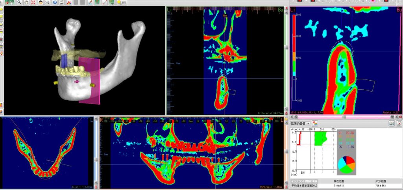Image resolution: width=403 pixels, height=190 pixels.
Task: Click the M color map icon beside the dropdown
Action: [315, 124]
